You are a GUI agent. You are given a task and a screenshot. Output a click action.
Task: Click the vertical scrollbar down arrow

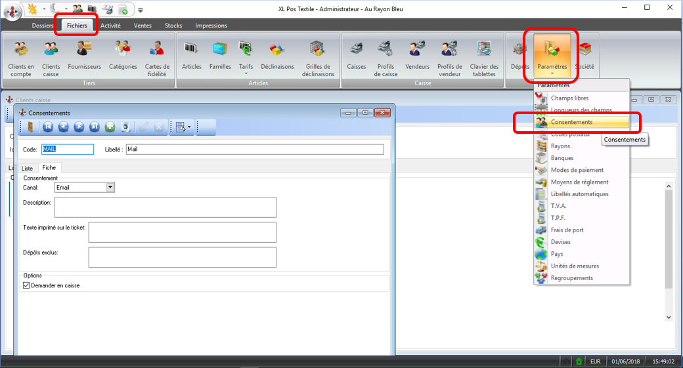click(x=669, y=317)
